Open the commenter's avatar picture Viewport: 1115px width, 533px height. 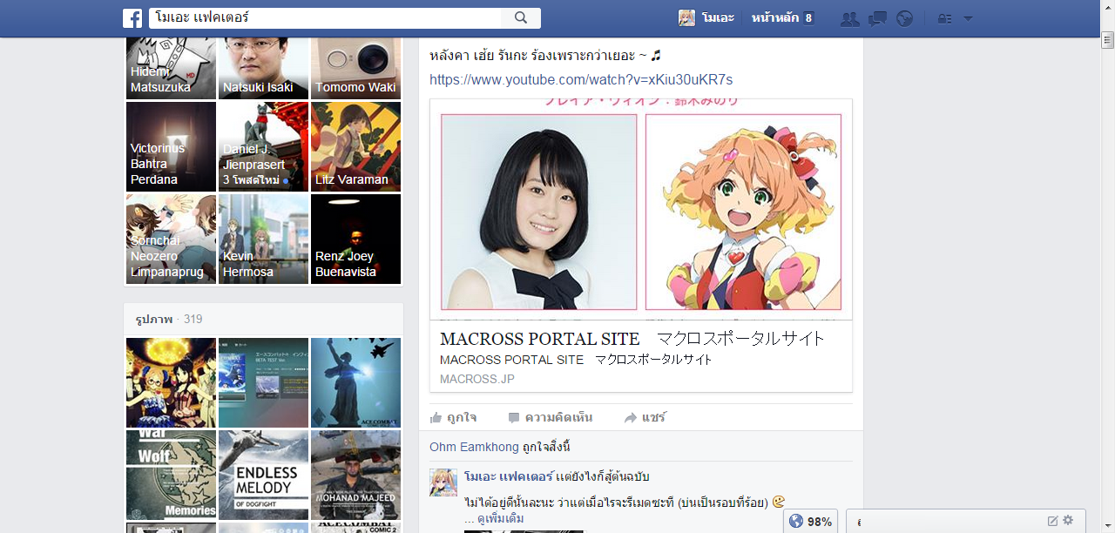point(443,482)
